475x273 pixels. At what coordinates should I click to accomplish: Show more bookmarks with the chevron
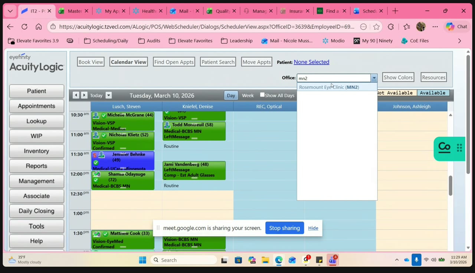pyautogui.click(x=459, y=41)
